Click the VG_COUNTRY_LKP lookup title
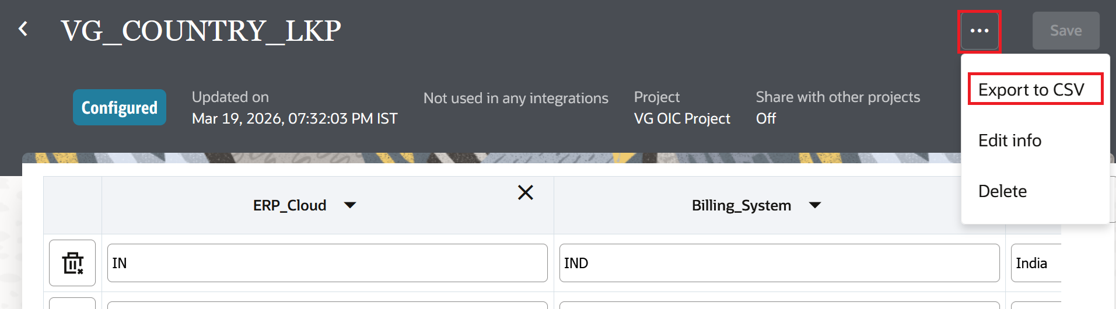The height and width of the screenshot is (309, 1116). click(x=201, y=31)
